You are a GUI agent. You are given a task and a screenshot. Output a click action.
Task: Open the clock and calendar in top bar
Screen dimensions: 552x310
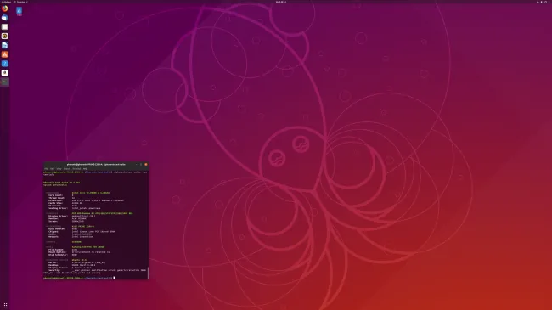click(281, 2)
